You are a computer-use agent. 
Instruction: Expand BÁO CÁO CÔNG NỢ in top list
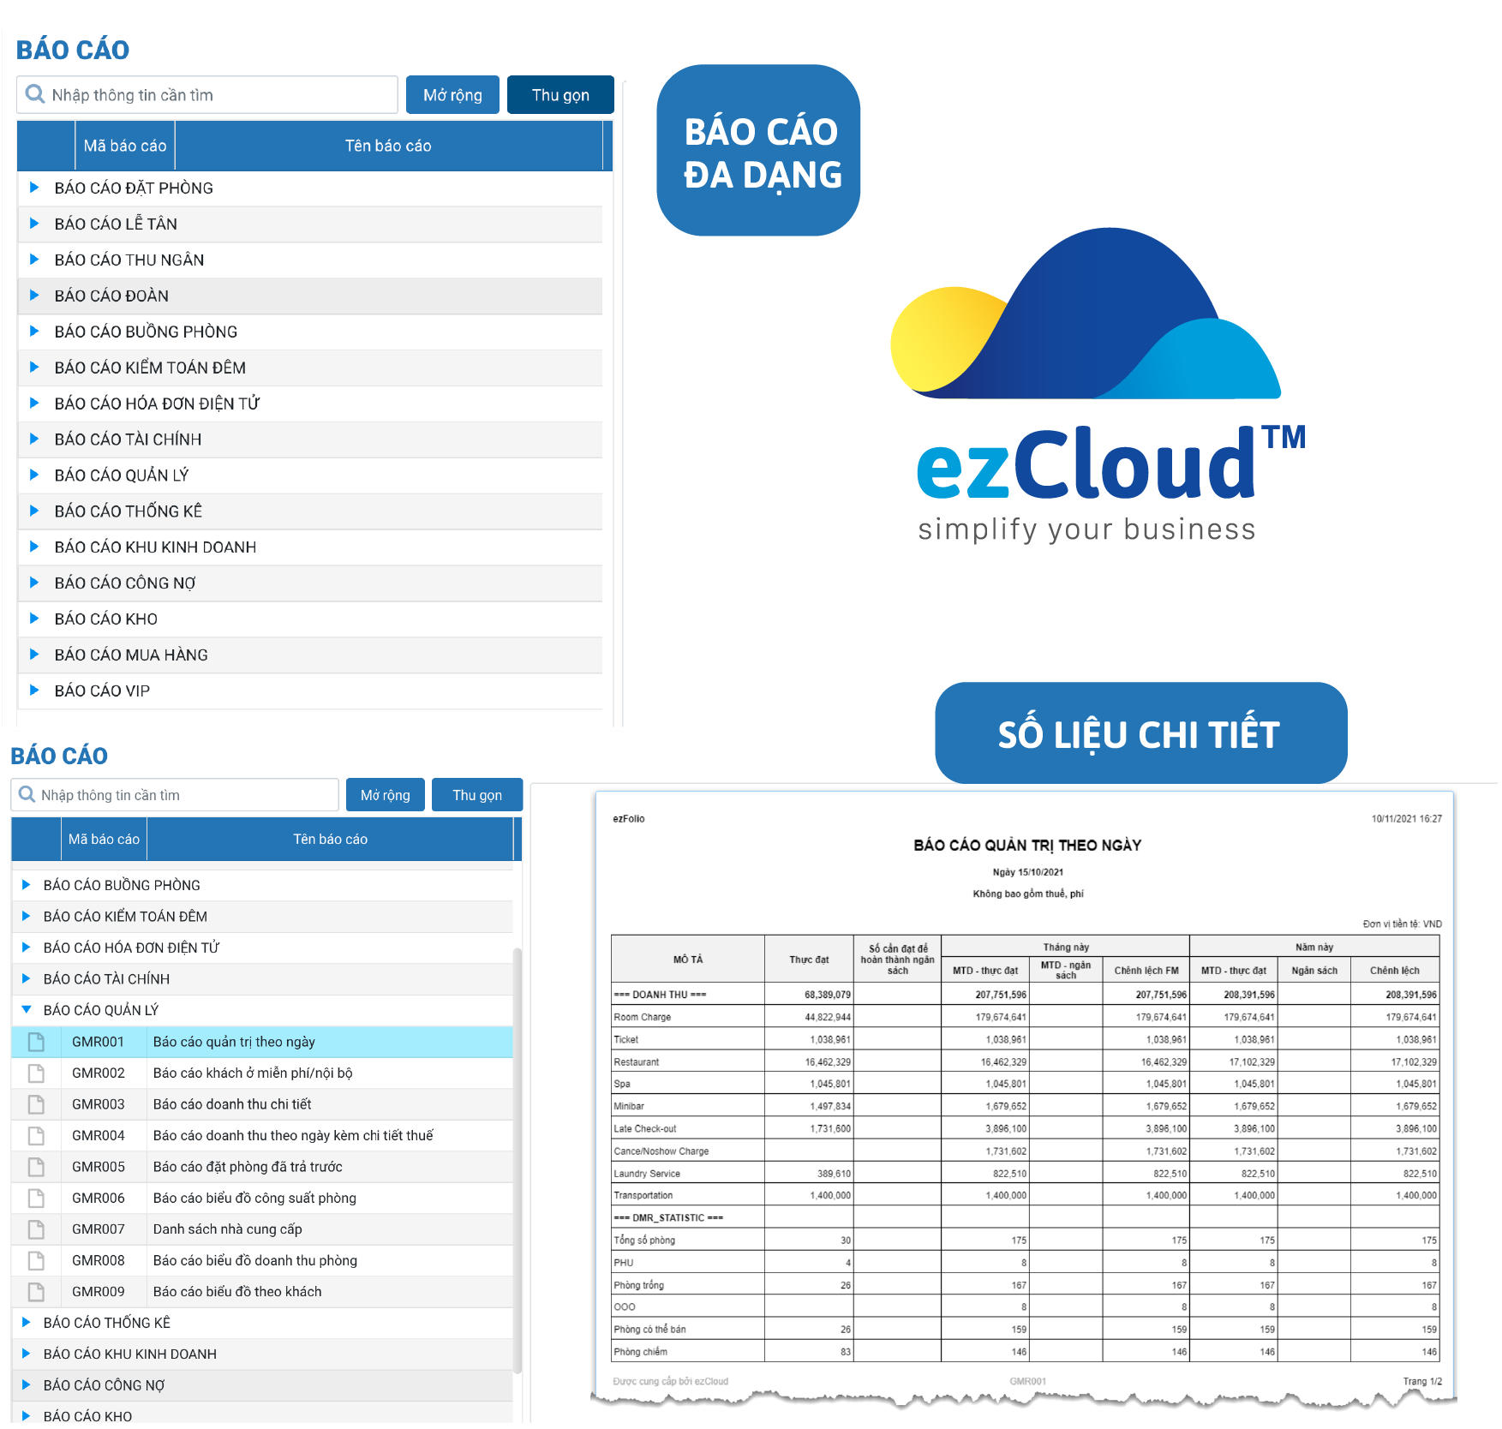[x=34, y=583]
